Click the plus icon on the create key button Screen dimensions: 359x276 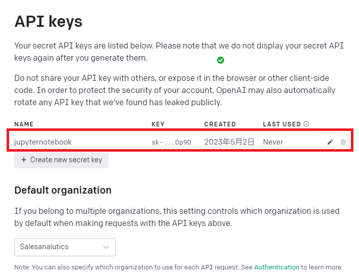[x=24, y=160]
